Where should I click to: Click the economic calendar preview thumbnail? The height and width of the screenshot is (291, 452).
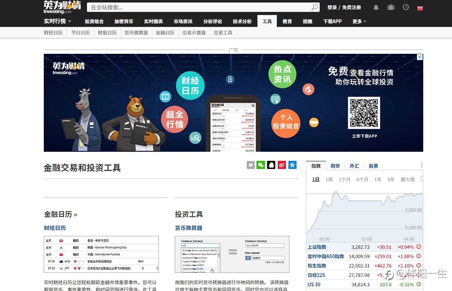tap(101, 254)
